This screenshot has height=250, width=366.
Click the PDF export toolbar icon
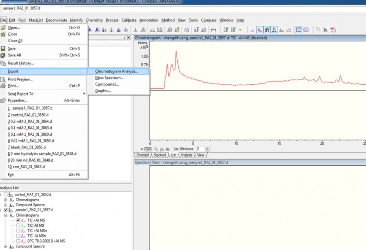[x=333, y=30]
